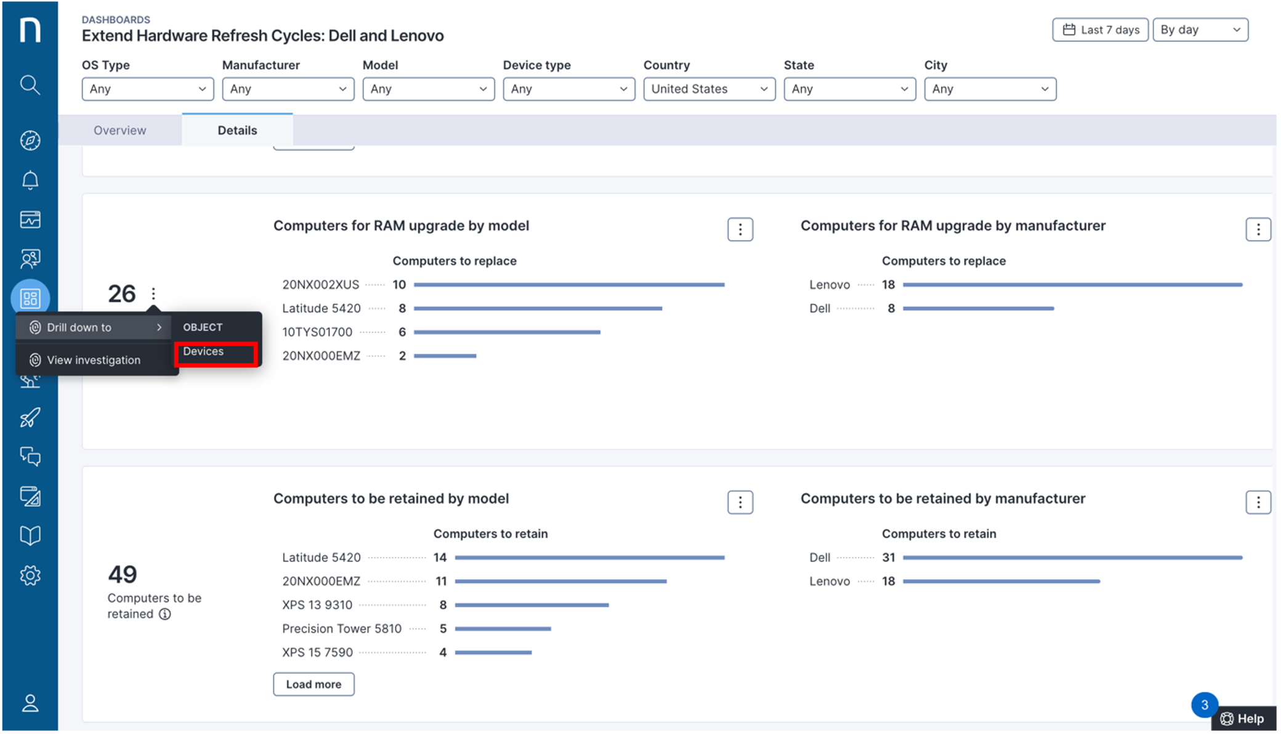Viewport: 1281px width, 734px height.
Task: Click the Lenovo bar in the RAM upgrade chart
Action: (1072, 285)
